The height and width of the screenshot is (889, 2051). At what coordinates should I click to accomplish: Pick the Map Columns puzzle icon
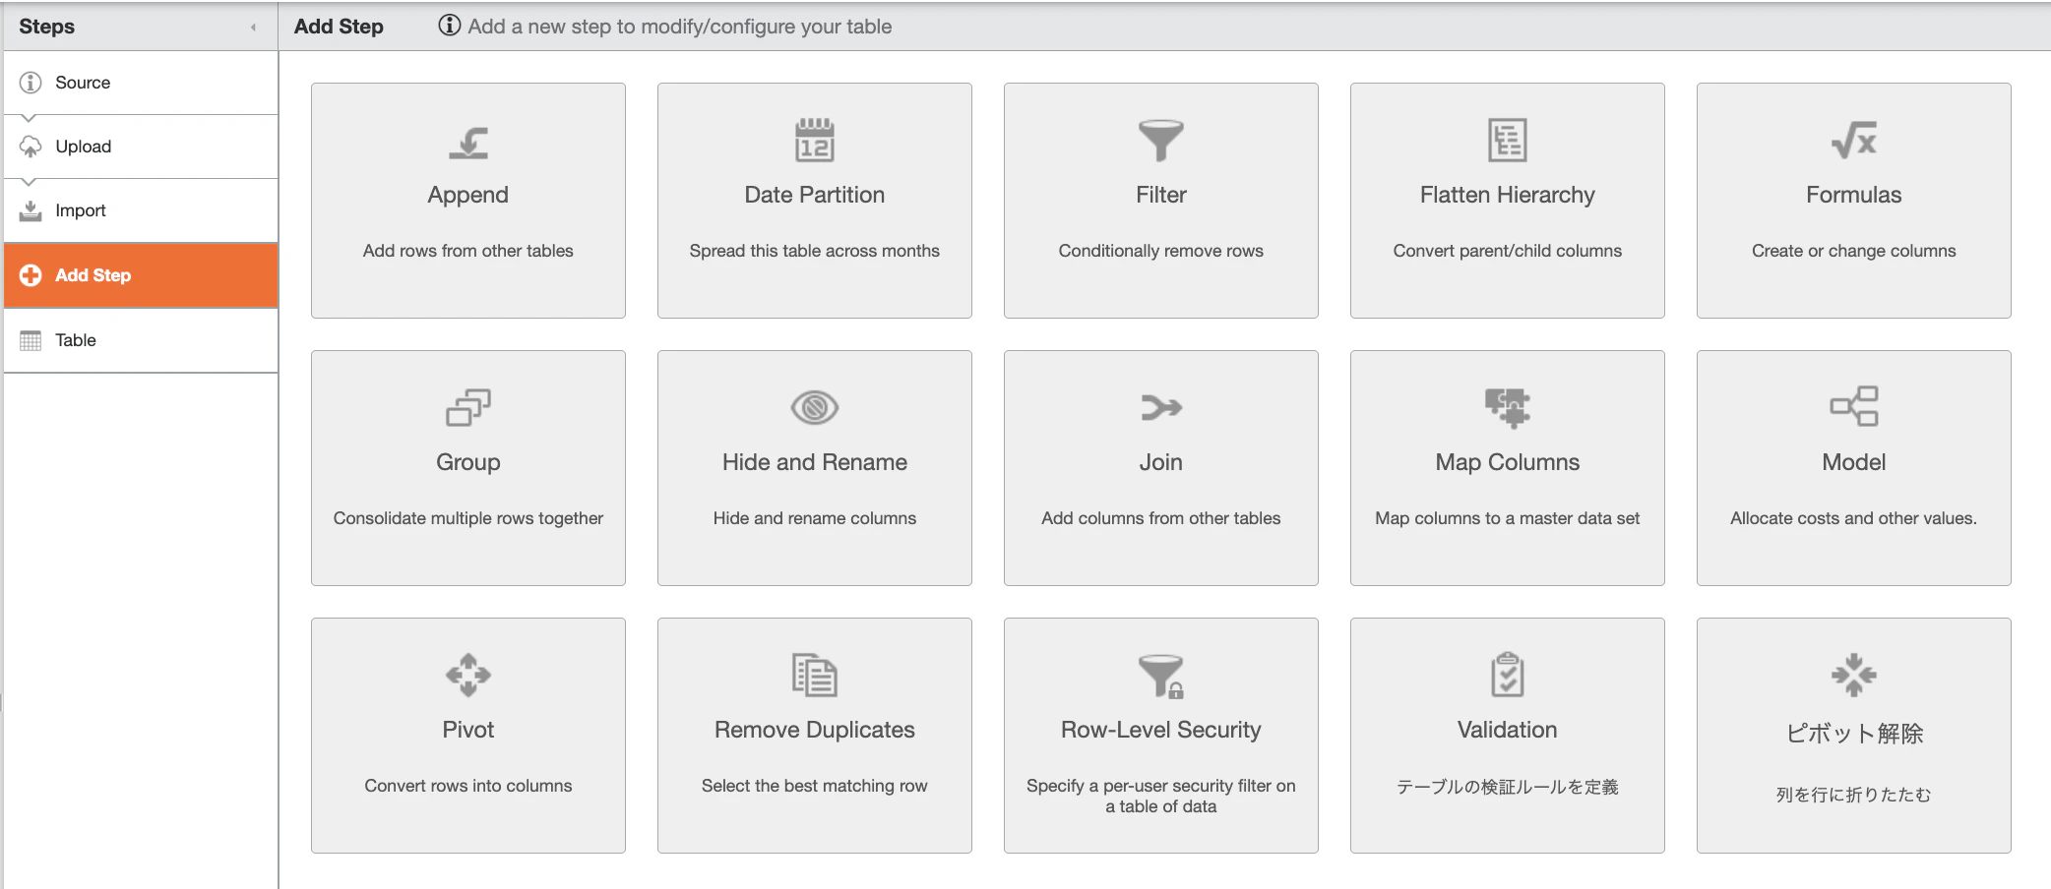tap(1508, 407)
